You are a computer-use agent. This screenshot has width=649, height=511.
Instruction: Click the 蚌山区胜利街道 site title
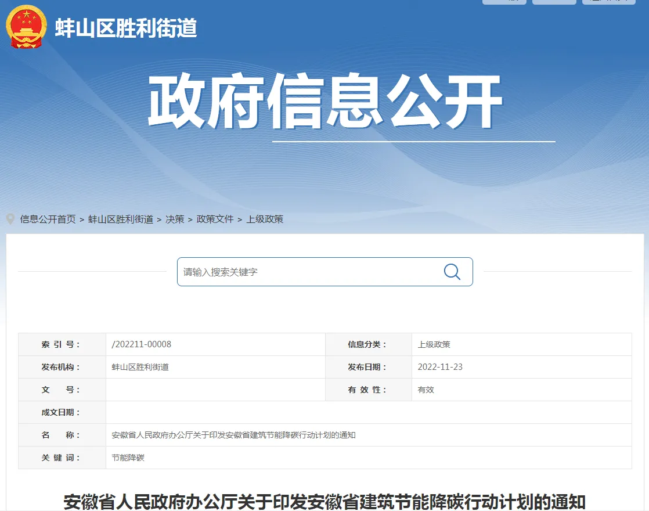(x=126, y=28)
